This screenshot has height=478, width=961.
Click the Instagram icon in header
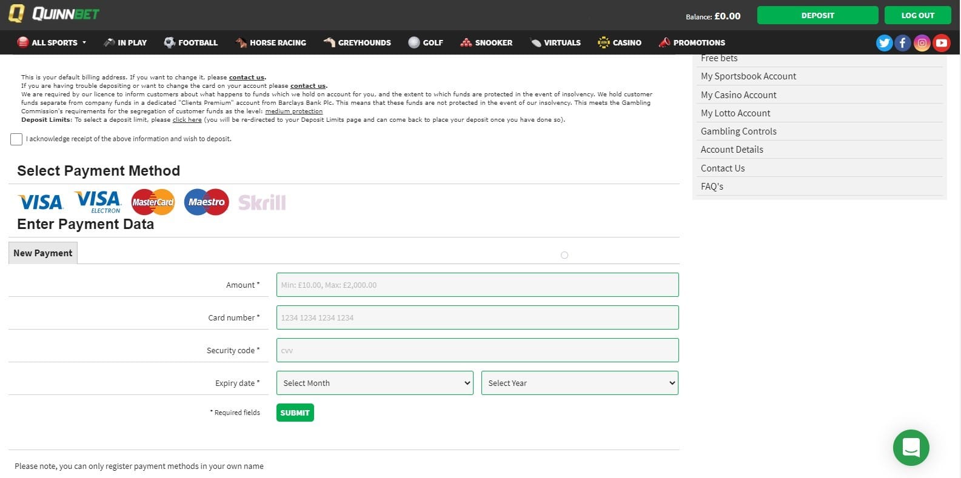922,42
